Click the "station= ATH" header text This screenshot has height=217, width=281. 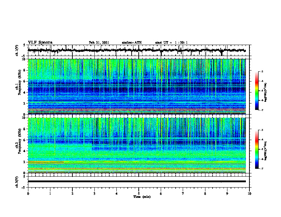click(132, 43)
